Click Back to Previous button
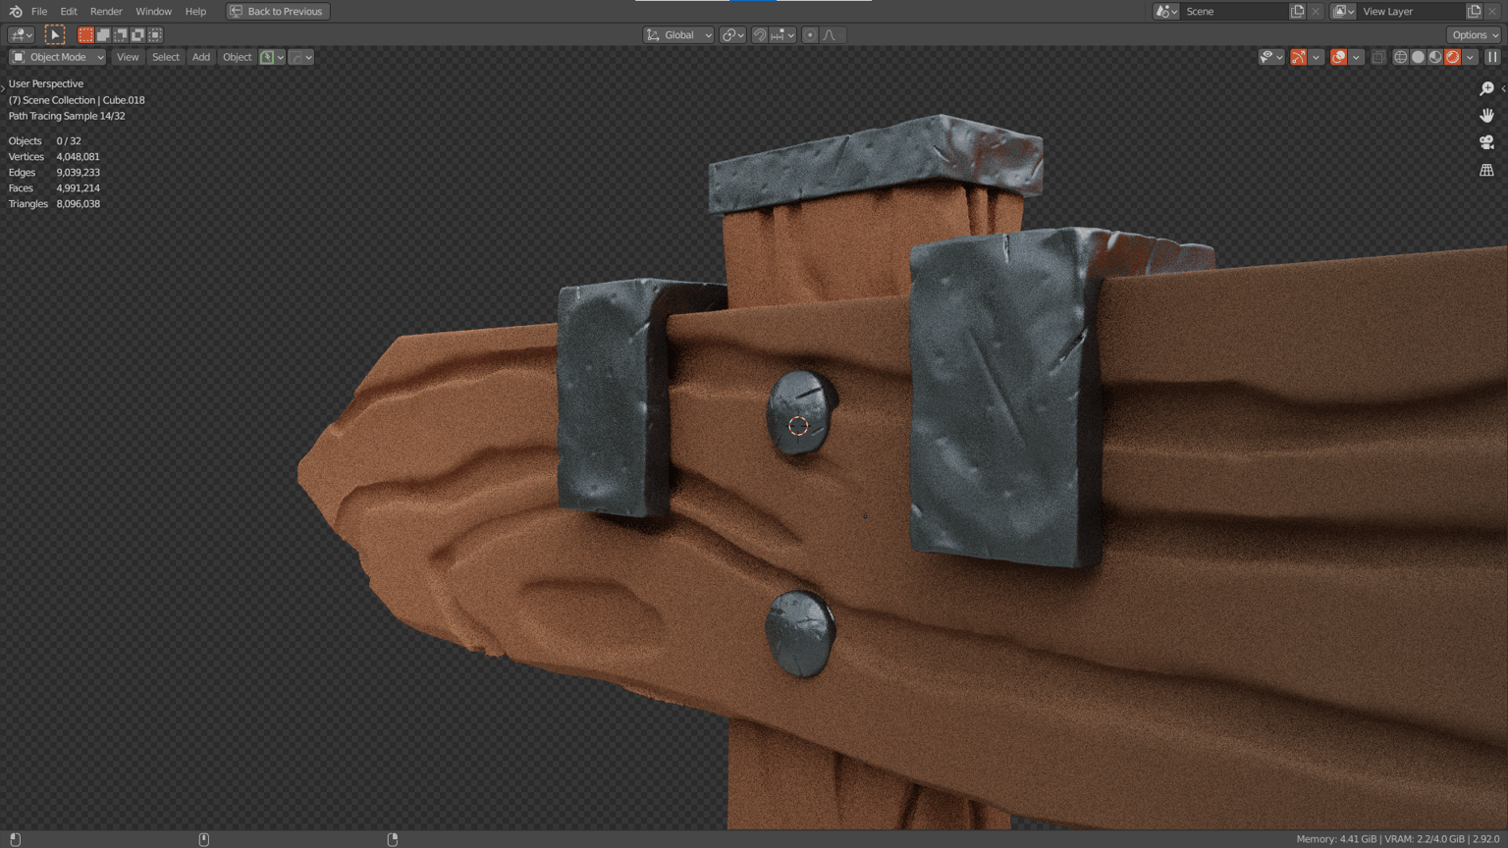The width and height of the screenshot is (1508, 848). (x=278, y=11)
